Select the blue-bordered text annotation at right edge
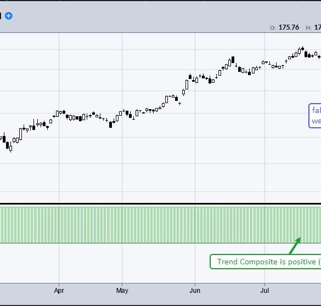 315,116
